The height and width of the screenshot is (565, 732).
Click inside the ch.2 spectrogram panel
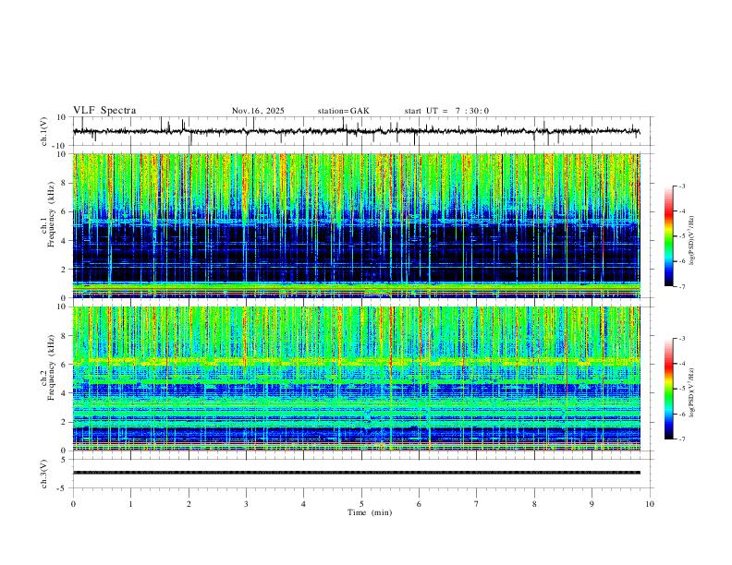356,379
